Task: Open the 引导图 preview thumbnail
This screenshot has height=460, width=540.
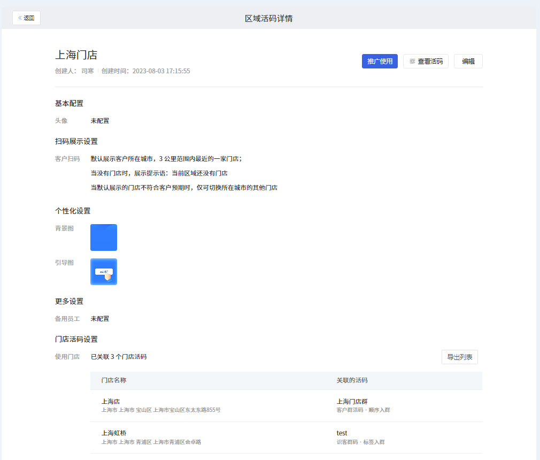Action: [x=104, y=272]
